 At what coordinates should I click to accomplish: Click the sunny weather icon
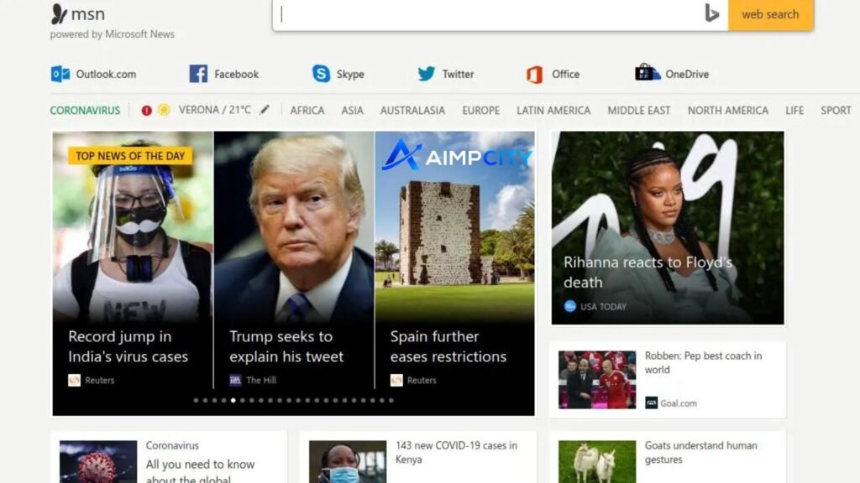click(164, 110)
